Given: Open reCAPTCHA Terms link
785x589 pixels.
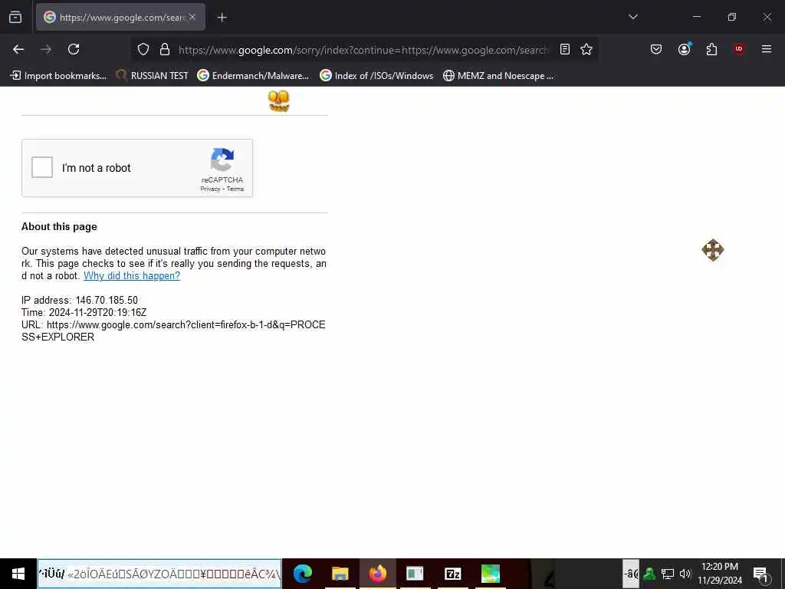Looking at the screenshot, I should tap(235, 189).
